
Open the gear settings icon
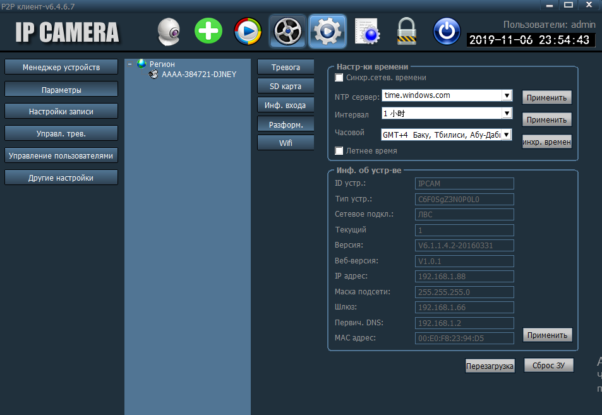point(327,31)
